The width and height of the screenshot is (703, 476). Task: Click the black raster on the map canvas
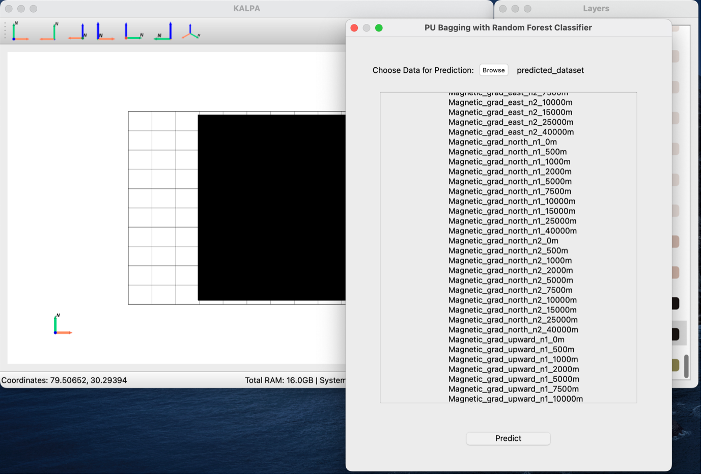click(272, 208)
